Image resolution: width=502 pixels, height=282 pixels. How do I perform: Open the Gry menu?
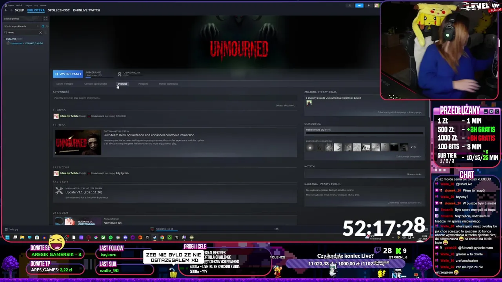pos(36,5)
